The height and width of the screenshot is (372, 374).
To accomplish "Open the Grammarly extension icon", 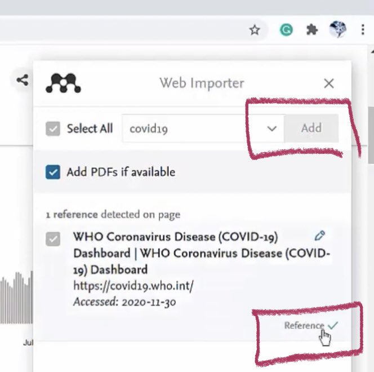I will coord(286,30).
